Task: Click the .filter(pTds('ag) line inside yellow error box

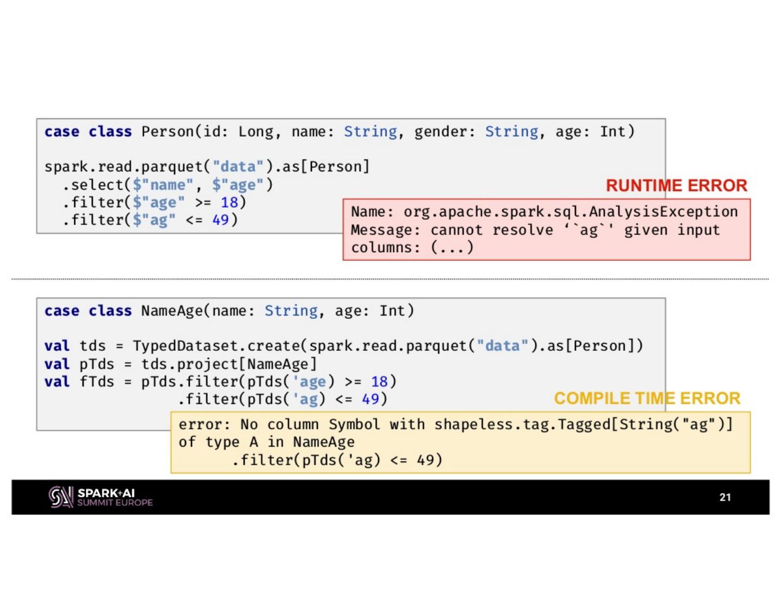Action: 337,460
